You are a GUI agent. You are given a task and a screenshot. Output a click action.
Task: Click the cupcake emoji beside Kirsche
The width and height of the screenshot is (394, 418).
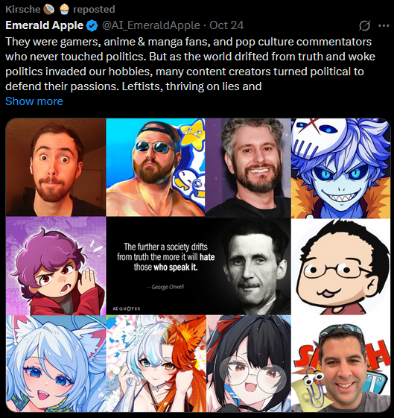click(64, 10)
